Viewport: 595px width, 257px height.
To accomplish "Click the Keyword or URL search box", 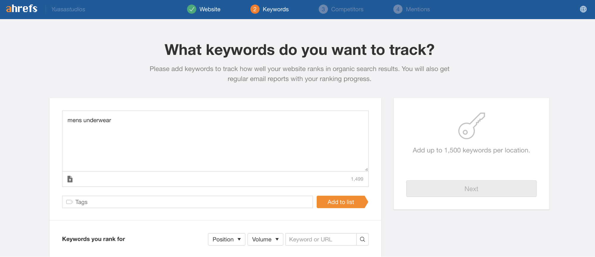I will (x=321, y=239).
